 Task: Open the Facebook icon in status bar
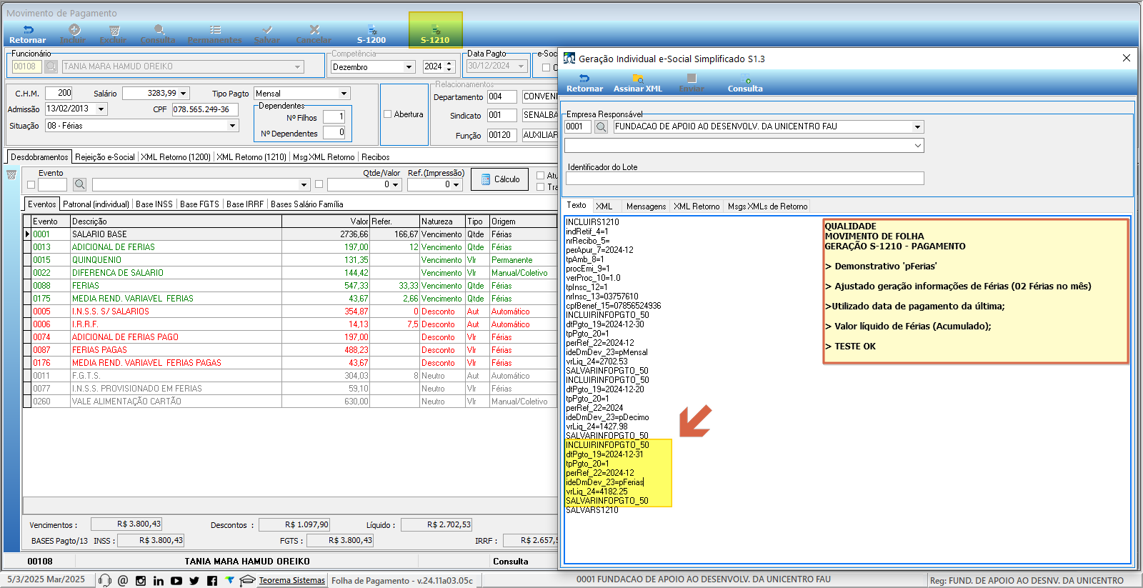pyautogui.click(x=212, y=580)
